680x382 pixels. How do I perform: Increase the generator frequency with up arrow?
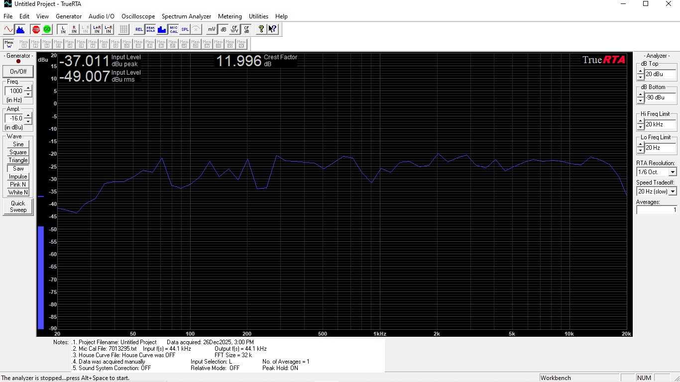[28, 89]
